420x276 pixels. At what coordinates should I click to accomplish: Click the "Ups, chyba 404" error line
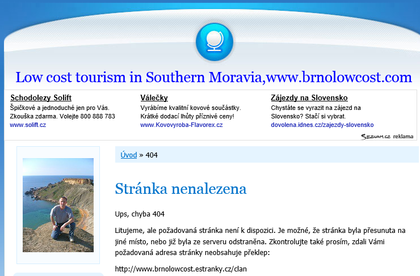(x=139, y=214)
